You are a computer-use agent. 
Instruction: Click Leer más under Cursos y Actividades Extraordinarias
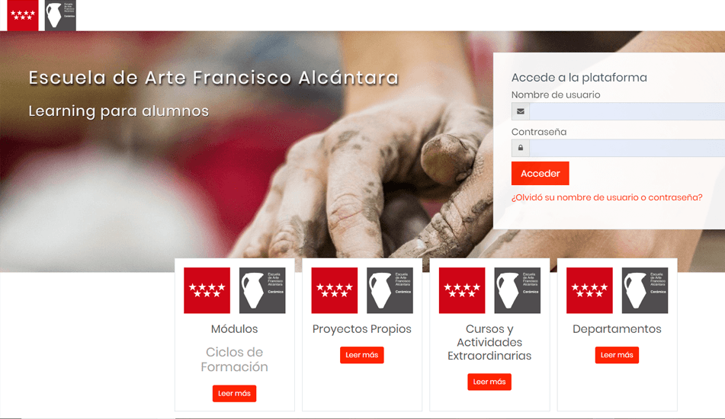pos(489,382)
